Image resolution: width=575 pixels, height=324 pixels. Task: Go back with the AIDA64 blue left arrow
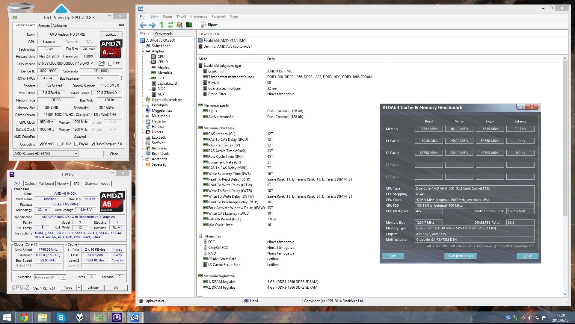[x=143, y=25]
